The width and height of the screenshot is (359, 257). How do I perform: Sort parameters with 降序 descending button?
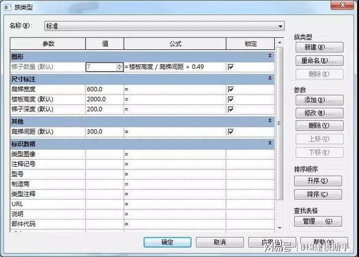click(x=318, y=195)
